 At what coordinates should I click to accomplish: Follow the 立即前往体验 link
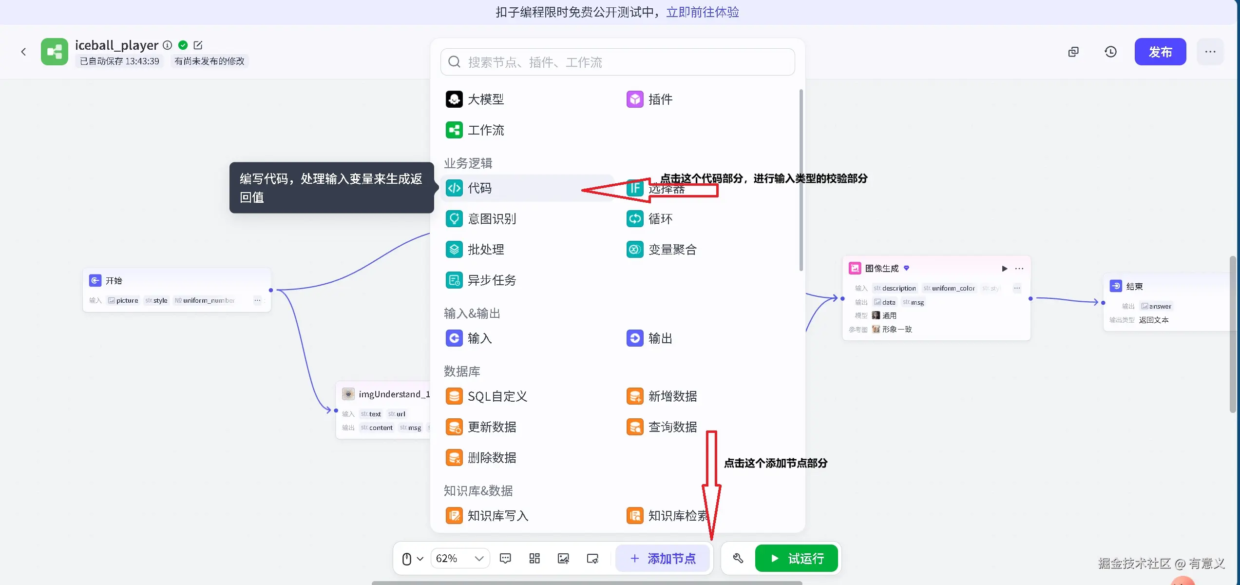[x=702, y=12]
